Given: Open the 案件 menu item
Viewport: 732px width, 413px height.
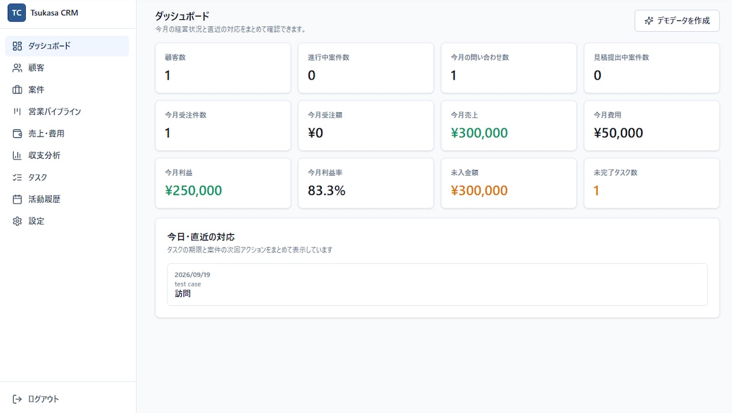Looking at the screenshot, I should click(67, 90).
